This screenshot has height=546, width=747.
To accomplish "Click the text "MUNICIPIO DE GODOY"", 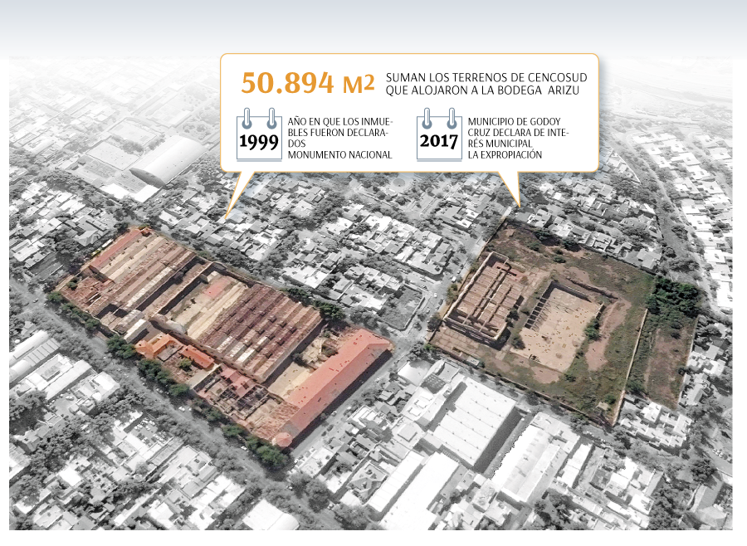I will point(514,121).
